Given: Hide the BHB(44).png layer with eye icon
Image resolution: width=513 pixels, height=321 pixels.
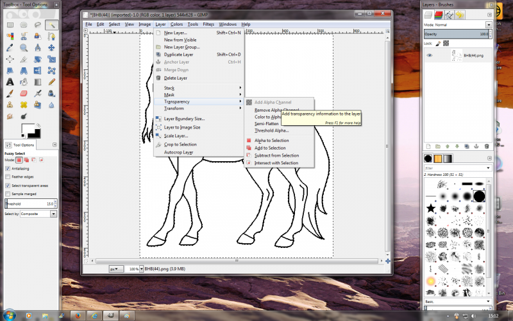Looking at the screenshot, I should pyautogui.click(x=430, y=55).
